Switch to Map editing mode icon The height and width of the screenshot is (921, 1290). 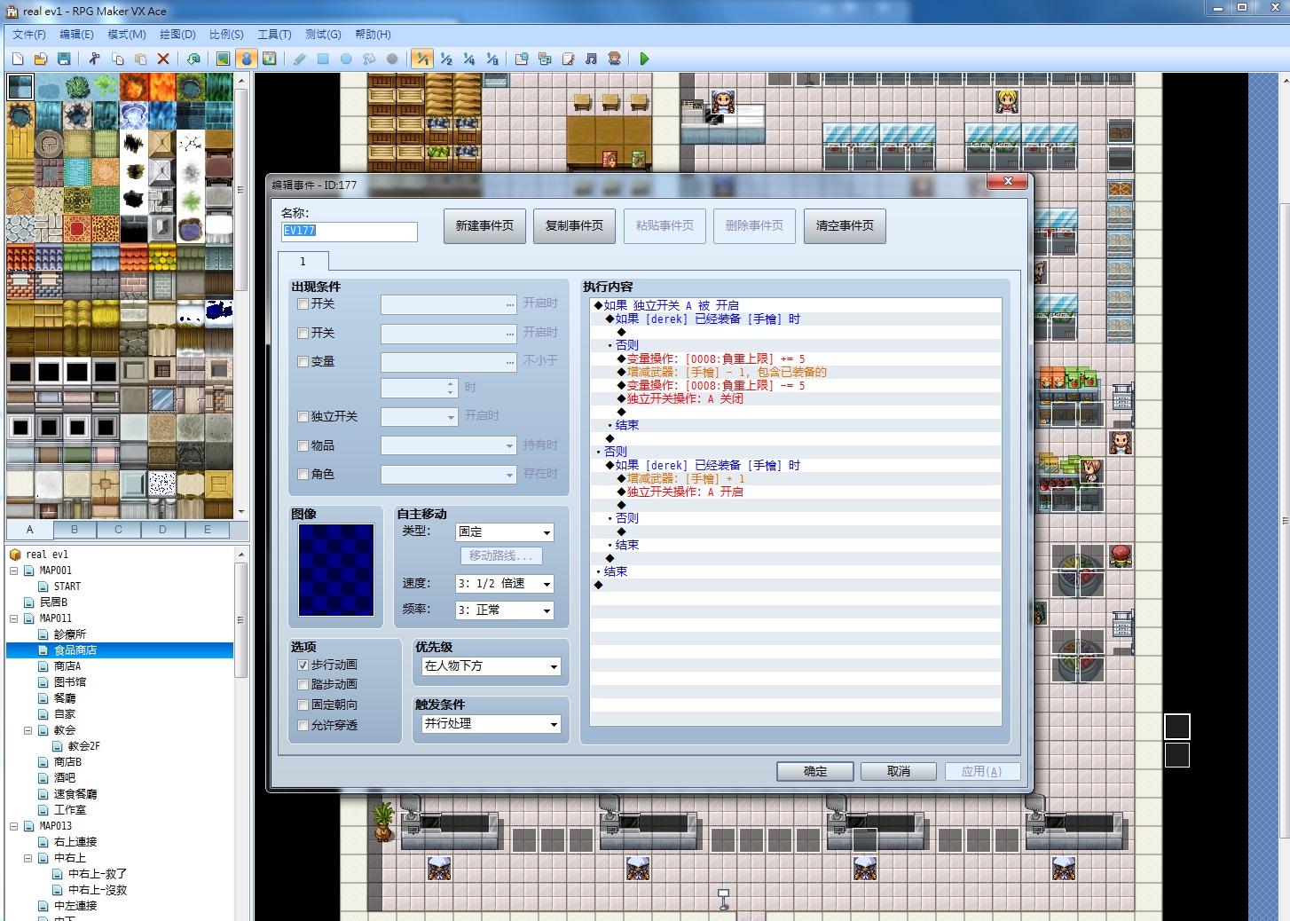click(223, 59)
